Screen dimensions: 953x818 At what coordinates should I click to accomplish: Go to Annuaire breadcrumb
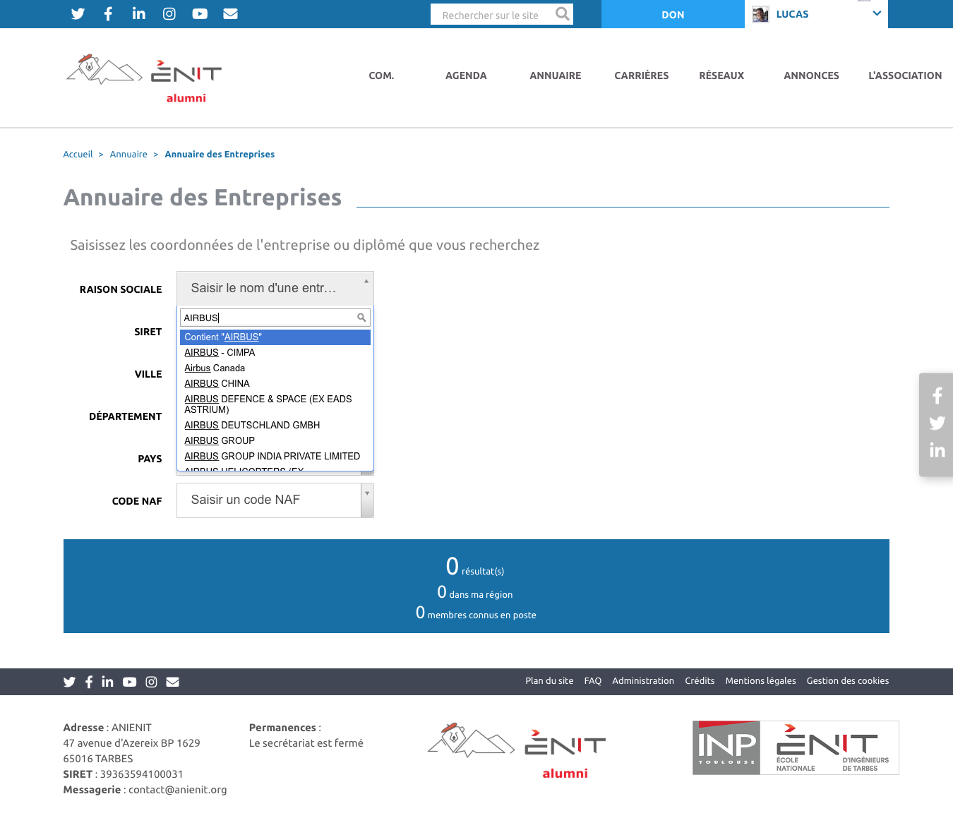tap(128, 155)
